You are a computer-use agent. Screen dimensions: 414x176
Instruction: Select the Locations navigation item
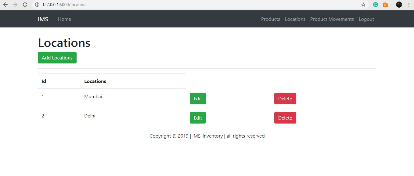[x=295, y=19]
